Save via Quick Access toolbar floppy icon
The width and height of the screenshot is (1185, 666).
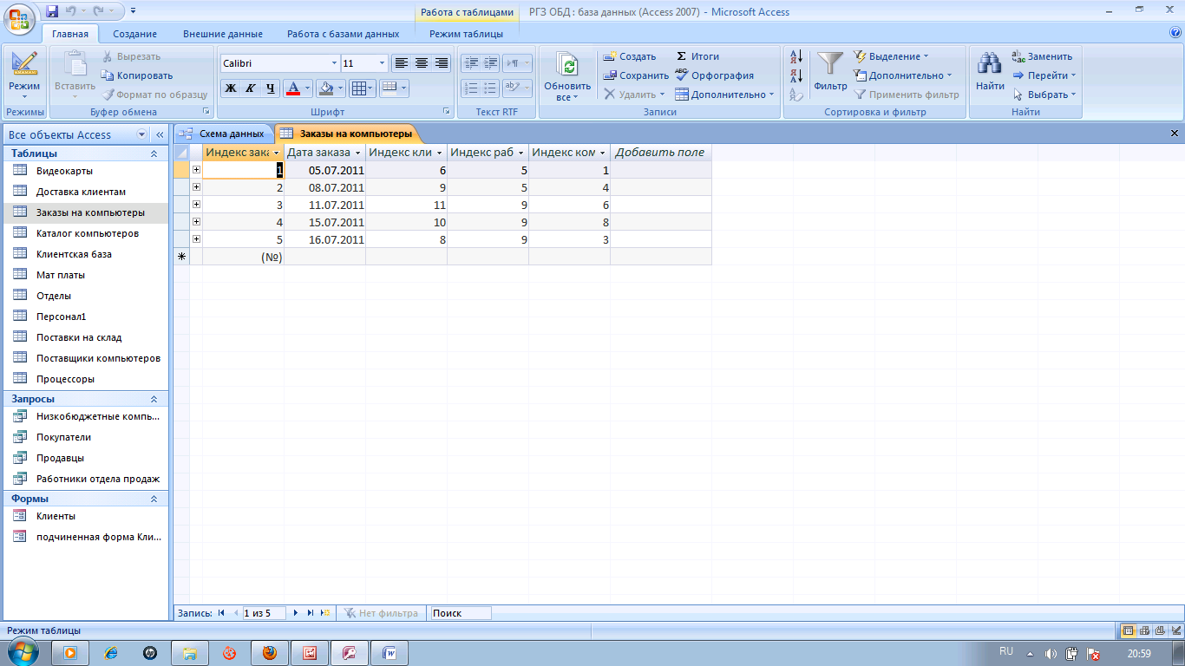coord(52,11)
